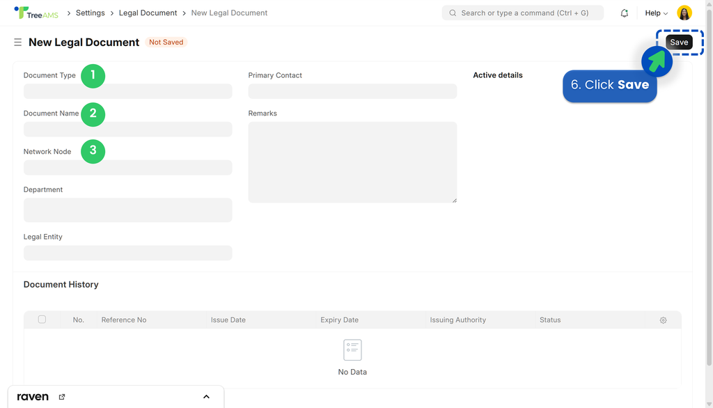Click the green step 1 badge
The height and width of the screenshot is (408, 713).
tap(93, 75)
